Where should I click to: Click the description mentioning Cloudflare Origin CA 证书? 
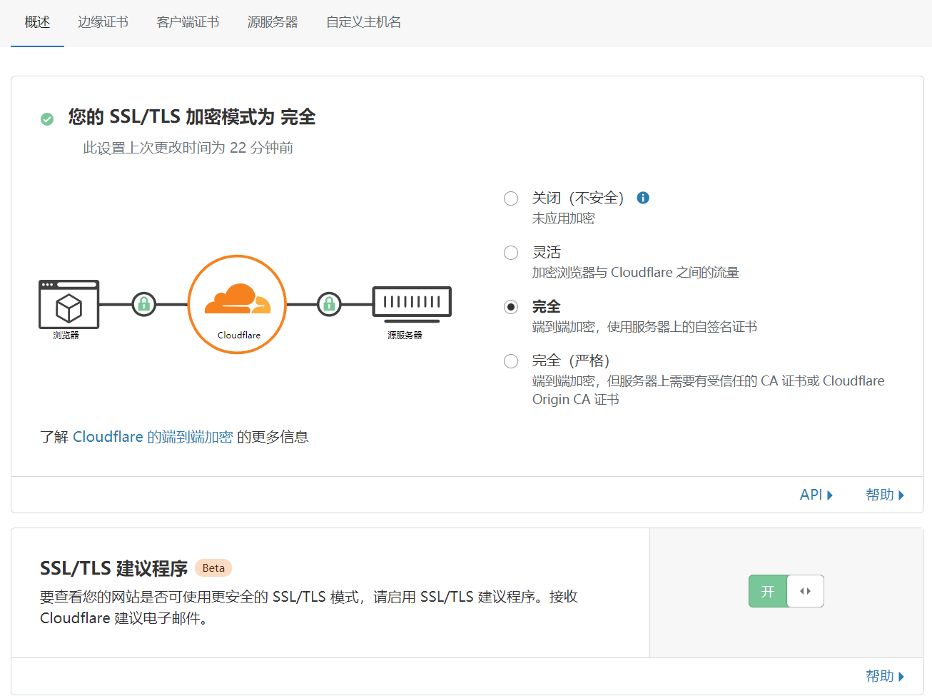tap(708, 390)
